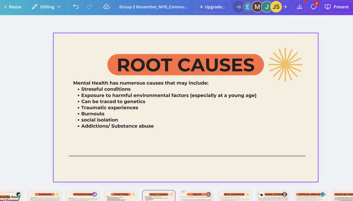353x201 pixels.
Task: Go to the VOICE OF COM slide thumbnail
Action: pos(343,196)
